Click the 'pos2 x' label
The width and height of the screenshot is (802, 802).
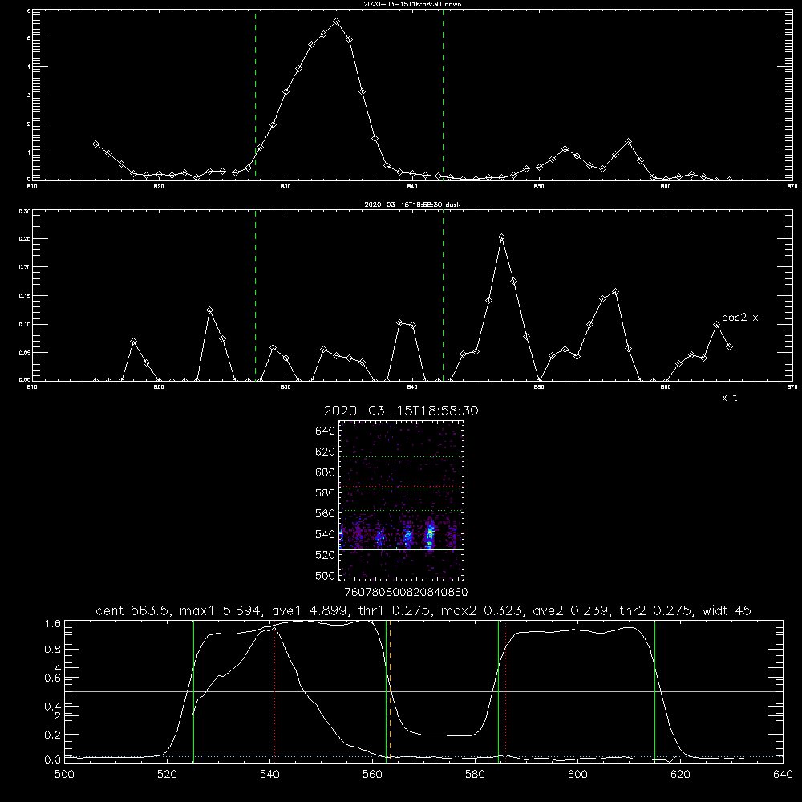coord(740,318)
